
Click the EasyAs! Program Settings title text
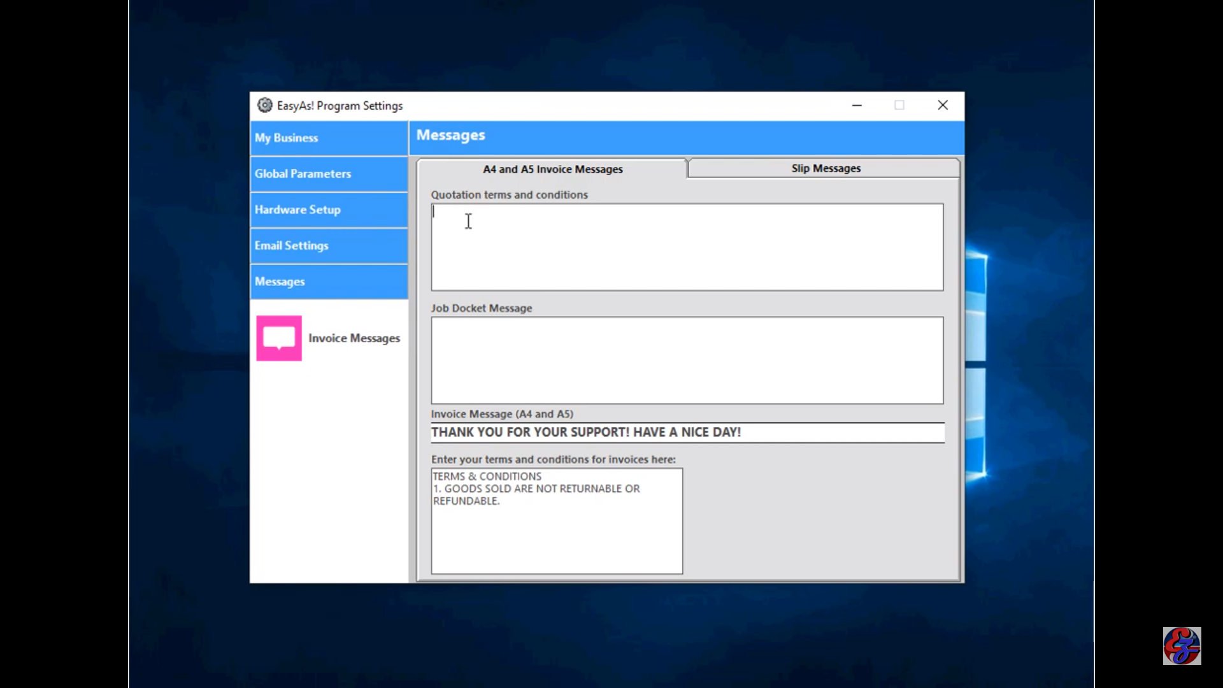click(x=340, y=106)
